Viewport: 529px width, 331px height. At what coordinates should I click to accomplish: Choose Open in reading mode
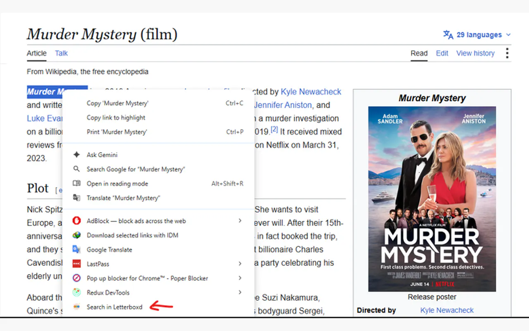[158, 184]
